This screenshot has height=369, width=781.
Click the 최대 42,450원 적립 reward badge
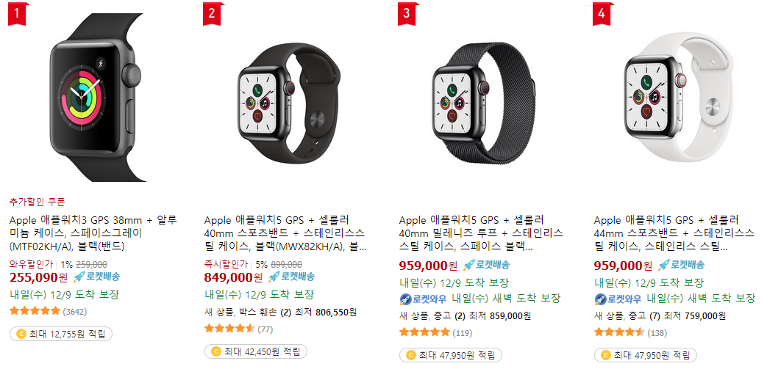[256, 351]
